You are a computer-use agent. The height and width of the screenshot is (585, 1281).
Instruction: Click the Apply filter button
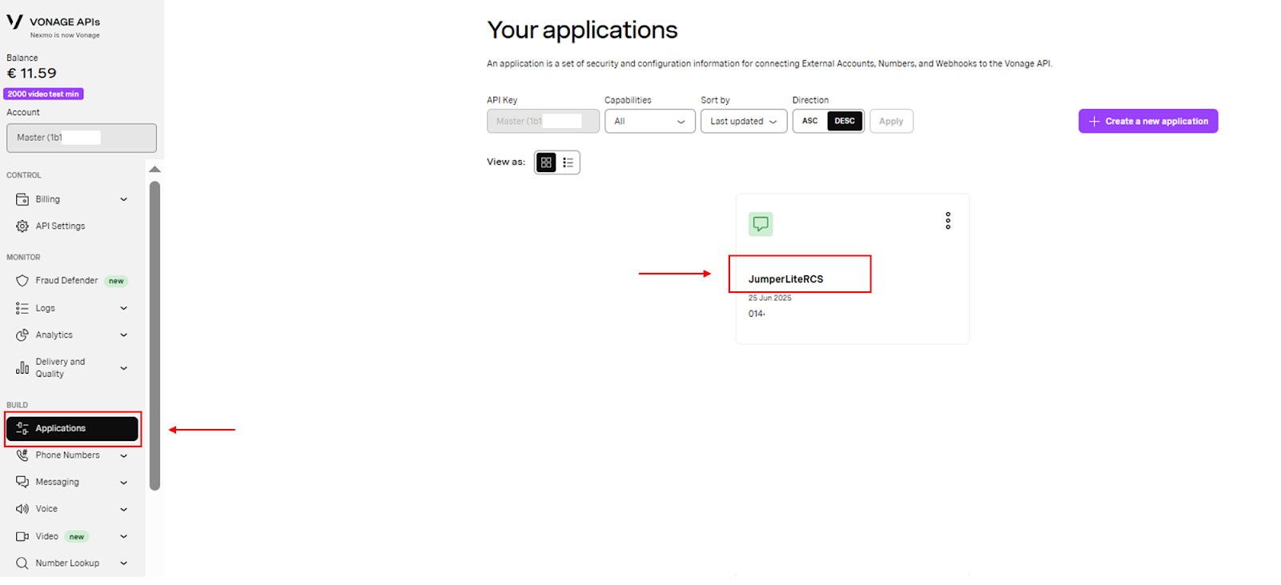coord(891,122)
